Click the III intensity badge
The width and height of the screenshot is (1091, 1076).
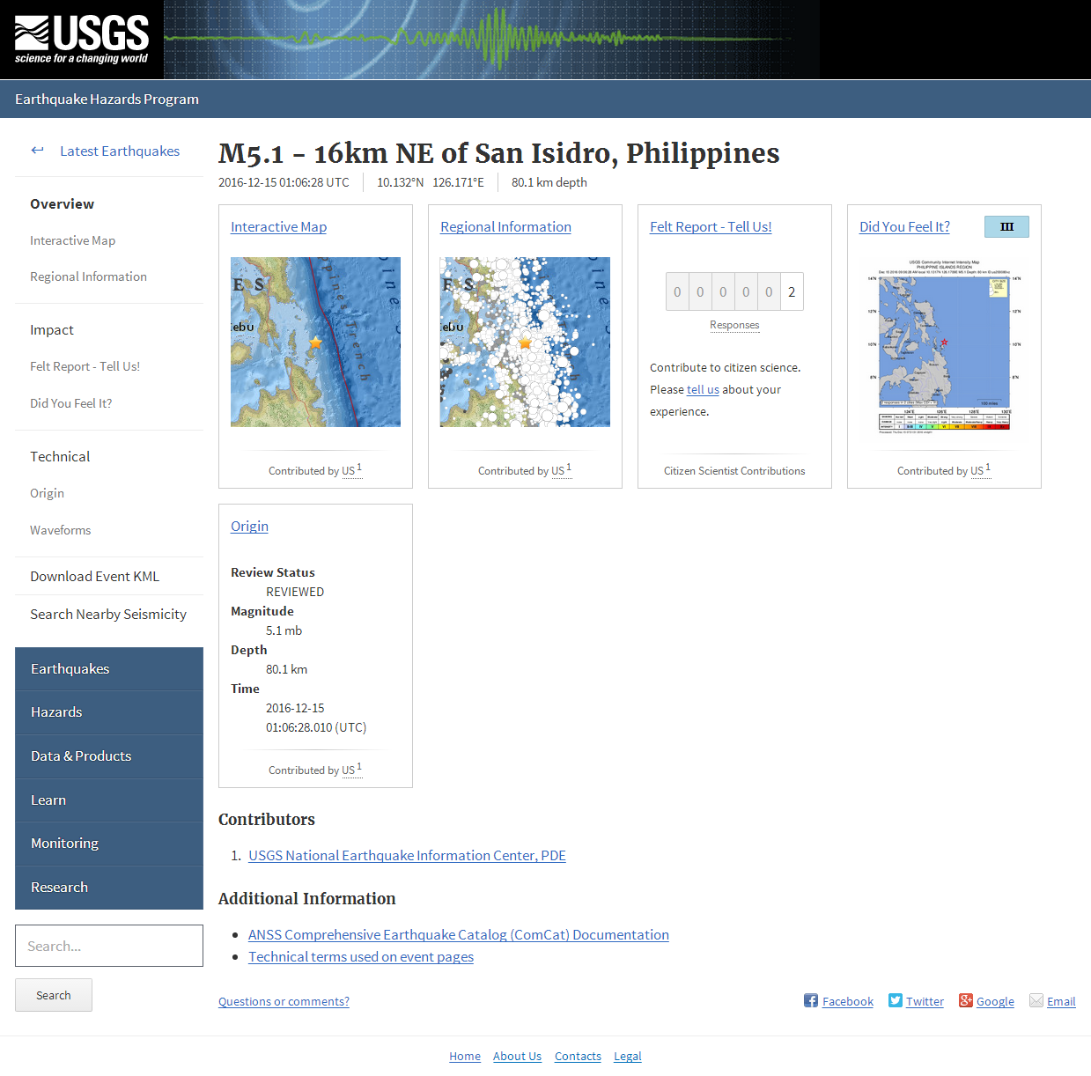click(x=1006, y=226)
